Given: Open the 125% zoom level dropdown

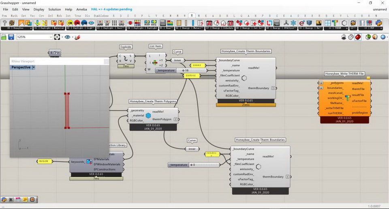Looking at the screenshot, I should [51, 37].
